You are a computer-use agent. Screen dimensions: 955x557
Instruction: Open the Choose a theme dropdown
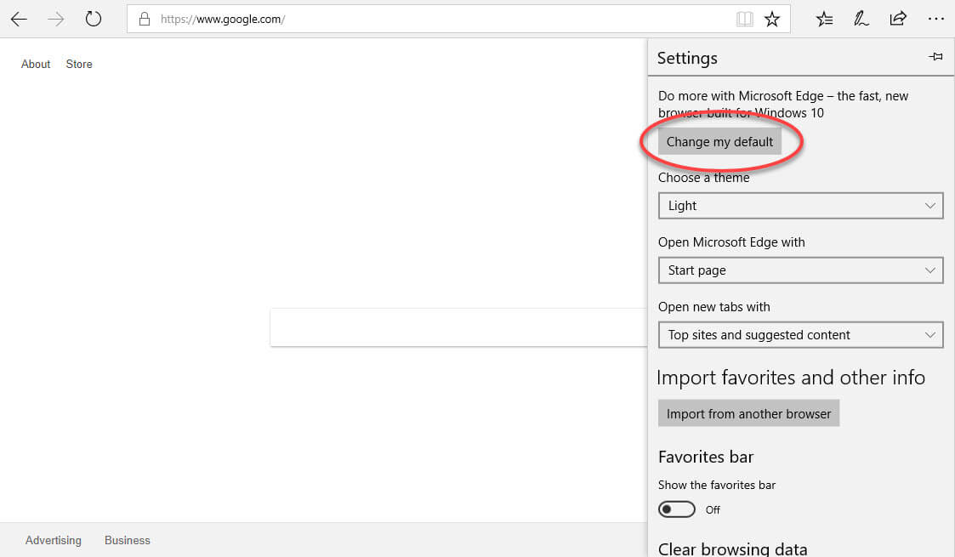800,206
